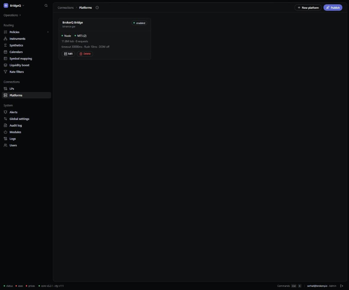This screenshot has width=349, height=290.
Task: Open the search magnifier icon
Action: [46, 6]
